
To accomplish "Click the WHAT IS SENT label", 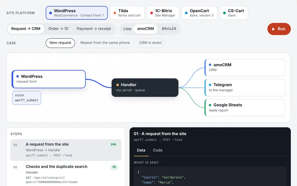I will click(146, 162).
